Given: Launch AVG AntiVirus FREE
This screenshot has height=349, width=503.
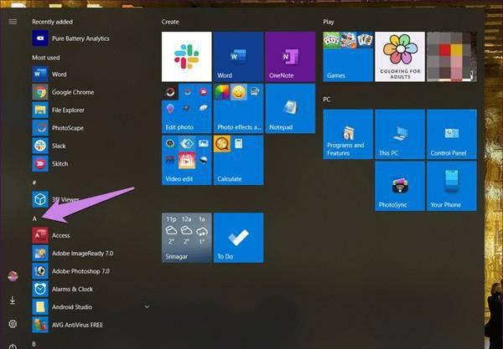Looking at the screenshot, I should (x=91, y=325).
